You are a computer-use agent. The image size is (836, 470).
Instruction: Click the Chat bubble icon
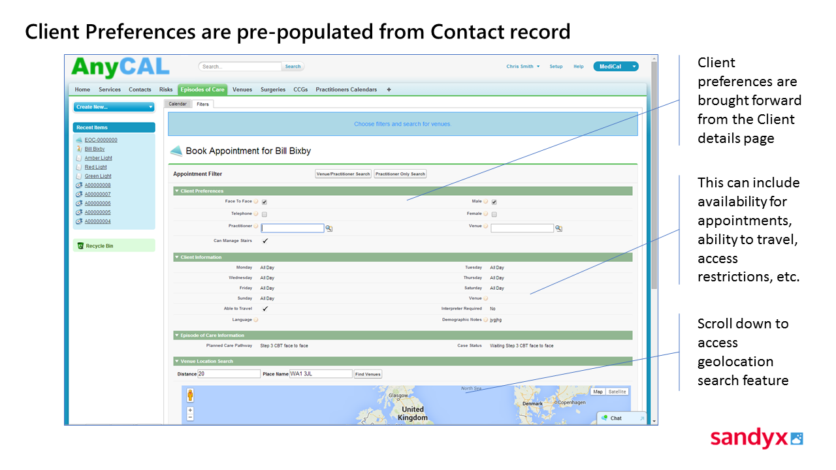click(x=605, y=418)
